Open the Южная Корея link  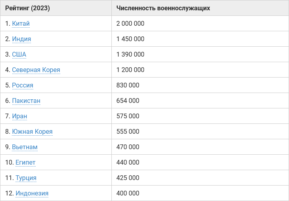coord(32,132)
